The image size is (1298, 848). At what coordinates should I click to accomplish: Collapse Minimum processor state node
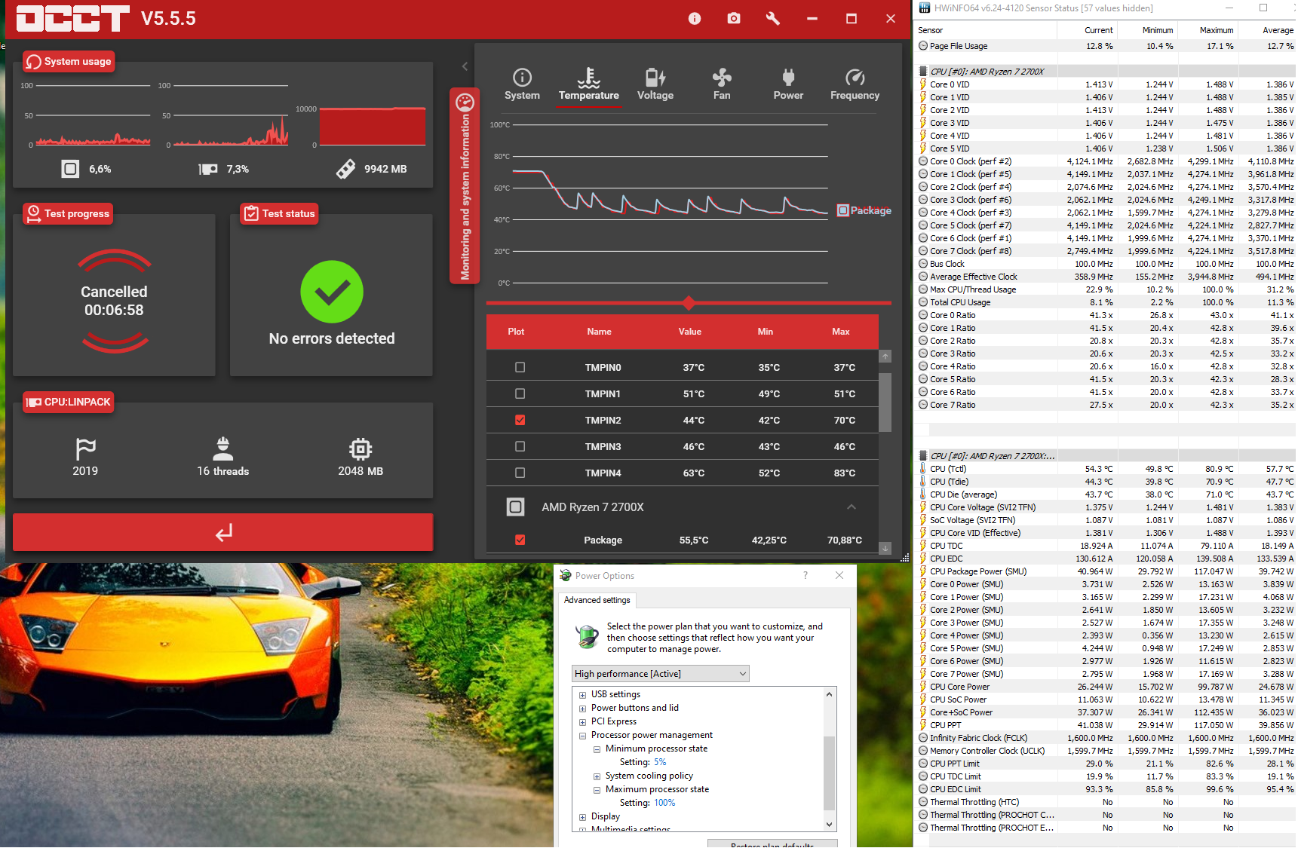pyautogui.click(x=597, y=749)
